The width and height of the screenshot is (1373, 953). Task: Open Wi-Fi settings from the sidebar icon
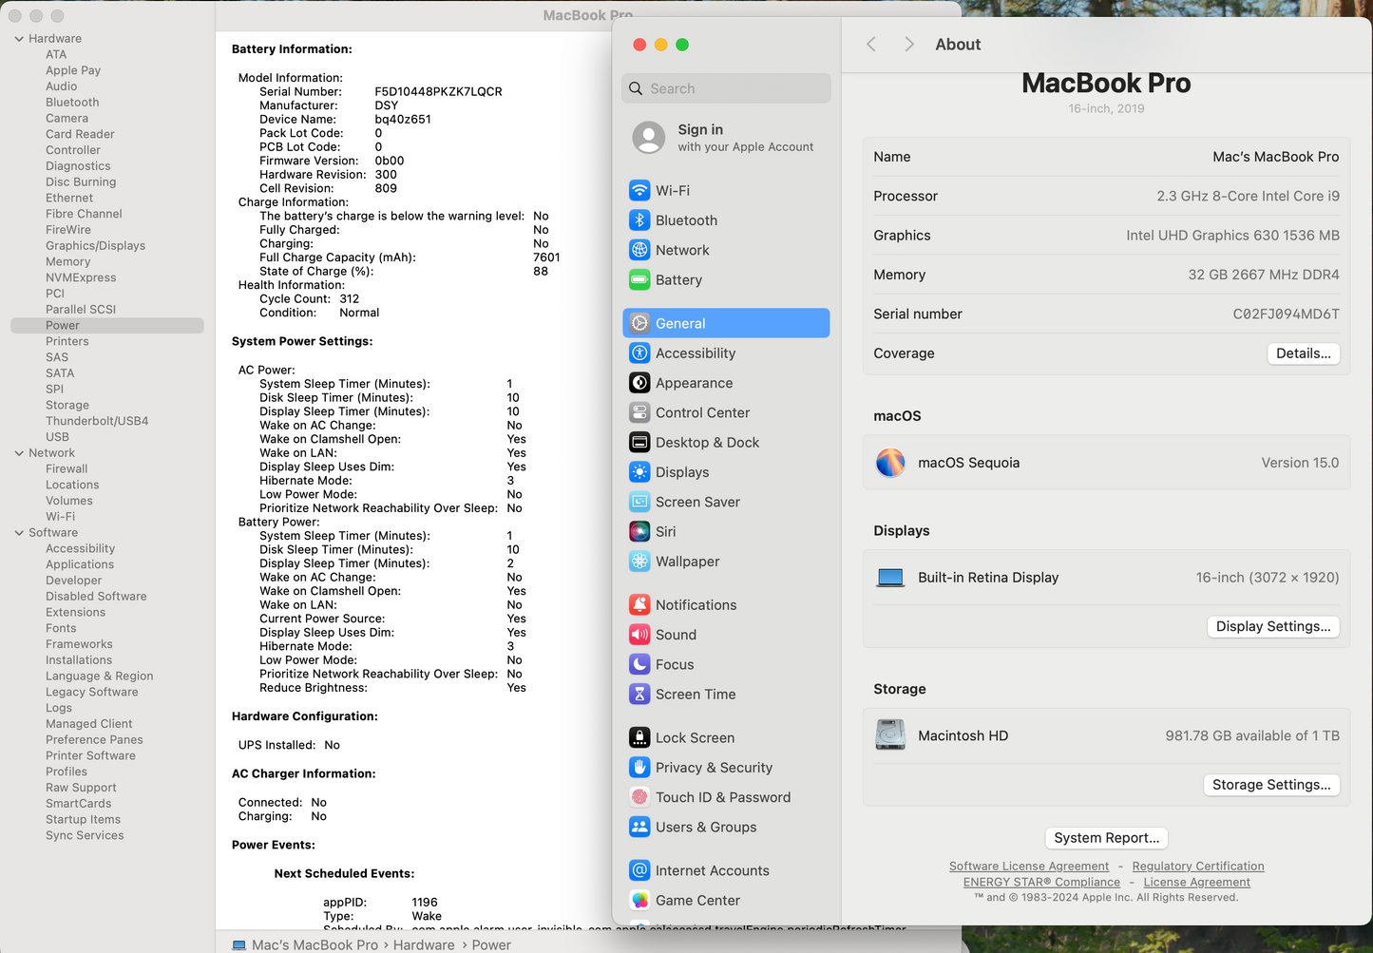(639, 190)
